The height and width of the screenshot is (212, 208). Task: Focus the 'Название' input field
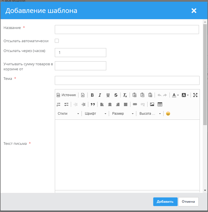pyautogui.click(x=127, y=30)
